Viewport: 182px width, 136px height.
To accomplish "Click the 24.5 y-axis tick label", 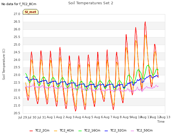I will pyautogui.click(x=17, y=52).
